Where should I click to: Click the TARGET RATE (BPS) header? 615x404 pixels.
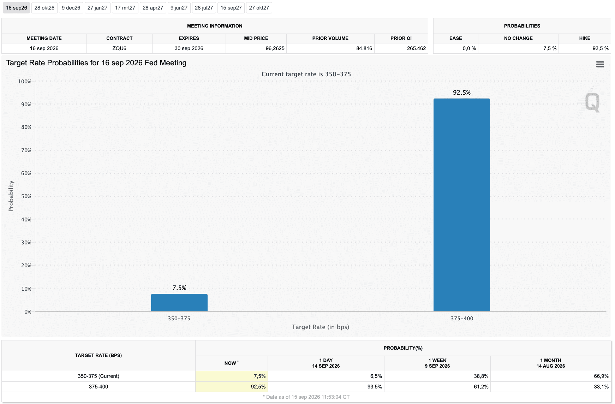tap(98, 355)
